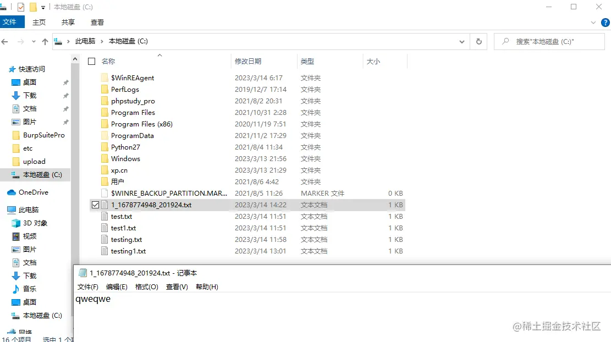Open Notepad 格式(O) menu
Image resolution: width=611 pixels, height=342 pixels.
[146, 287]
